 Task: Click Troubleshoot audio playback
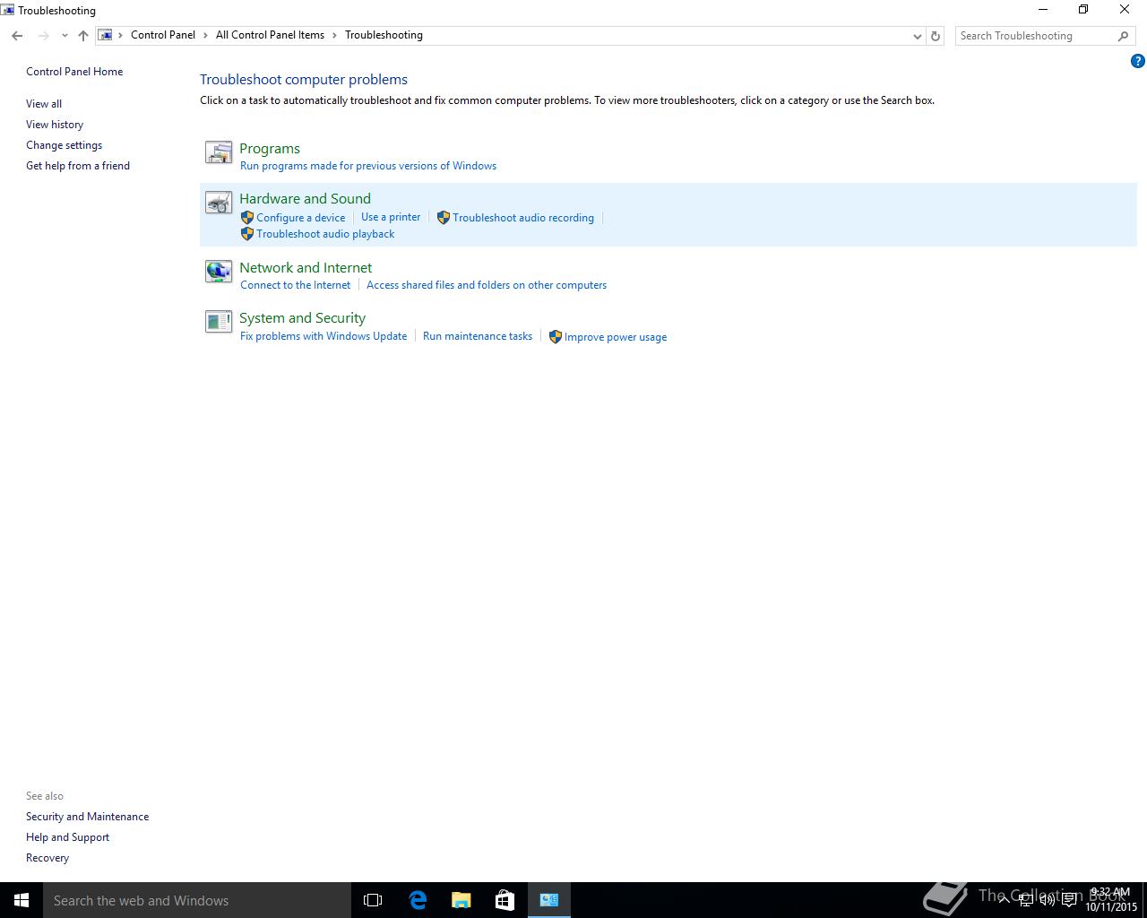click(325, 234)
